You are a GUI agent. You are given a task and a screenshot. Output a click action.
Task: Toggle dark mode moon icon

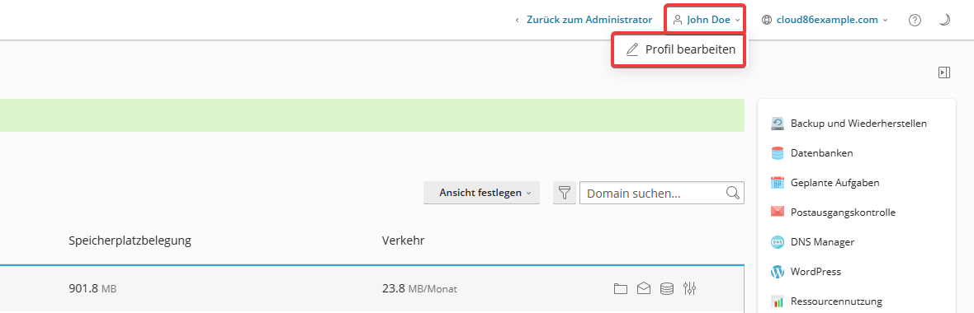pyautogui.click(x=944, y=20)
